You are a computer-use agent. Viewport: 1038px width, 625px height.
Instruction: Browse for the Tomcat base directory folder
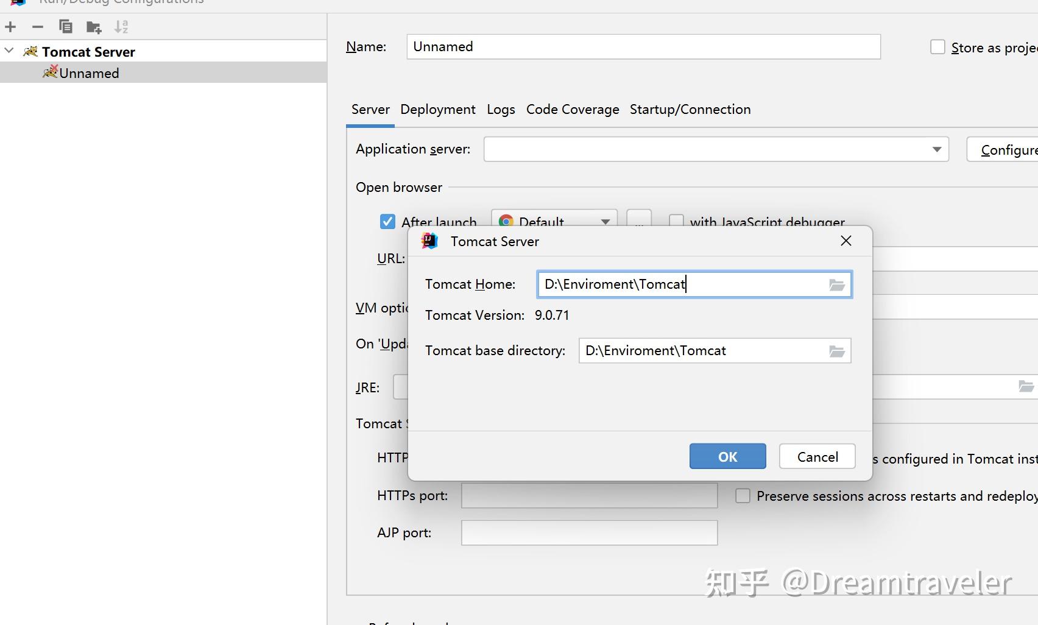(x=837, y=351)
